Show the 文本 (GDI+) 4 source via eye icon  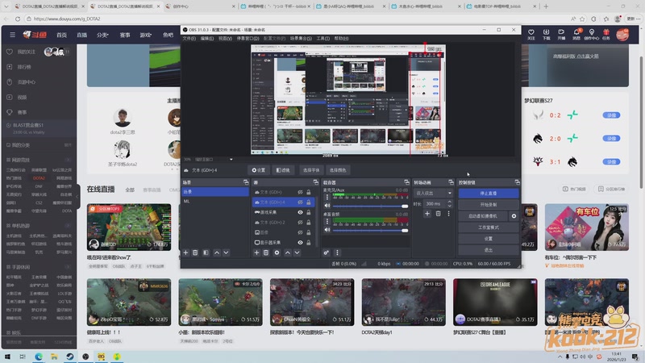pyautogui.click(x=300, y=202)
